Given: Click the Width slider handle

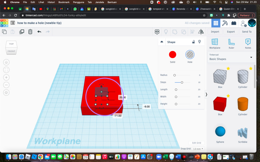Looking at the screenshot, I should click(176, 97).
